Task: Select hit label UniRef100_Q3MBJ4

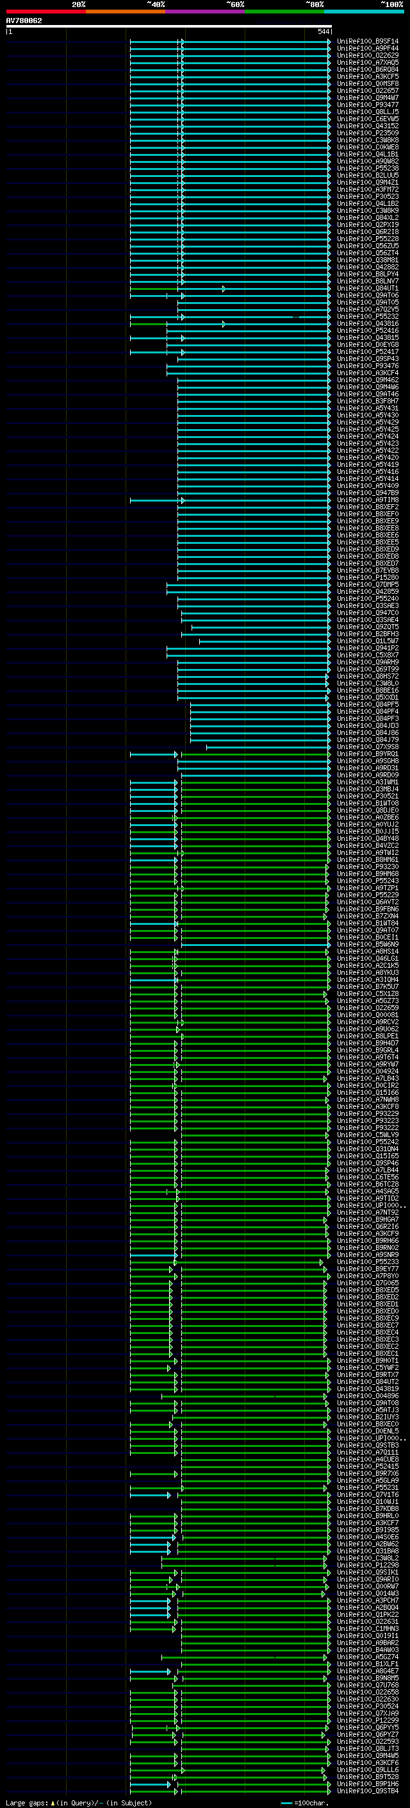Action: 368,789
